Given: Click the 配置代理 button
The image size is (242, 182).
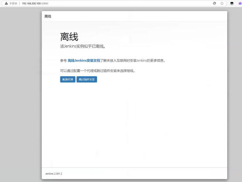Looking at the screenshot, I should point(68,79).
